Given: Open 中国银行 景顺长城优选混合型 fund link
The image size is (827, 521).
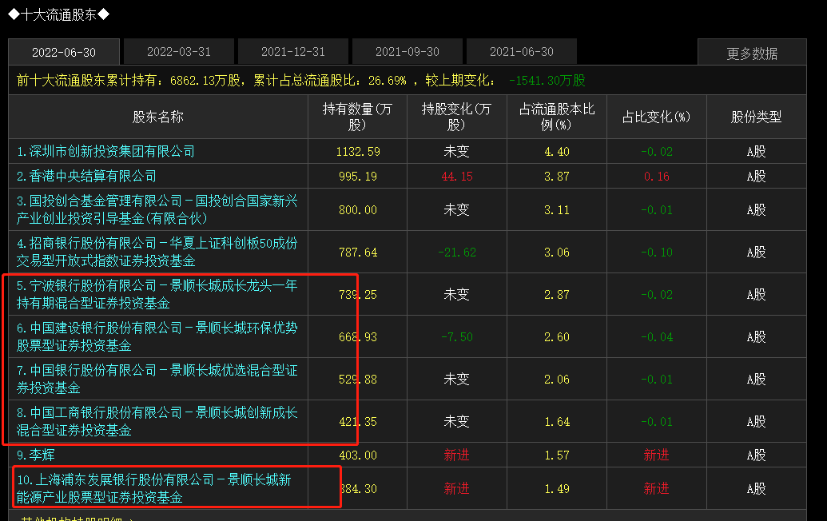Looking at the screenshot, I should 157,379.
